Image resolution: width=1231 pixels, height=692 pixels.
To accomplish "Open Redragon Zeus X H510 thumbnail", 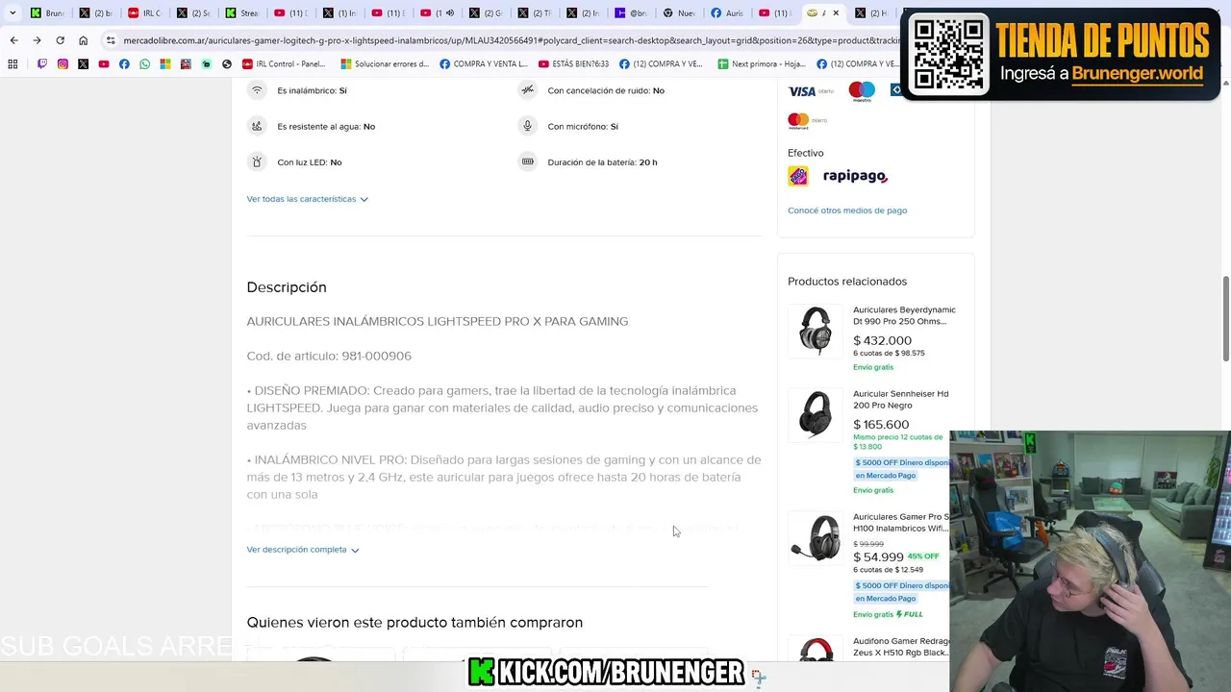I will tap(816, 649).
